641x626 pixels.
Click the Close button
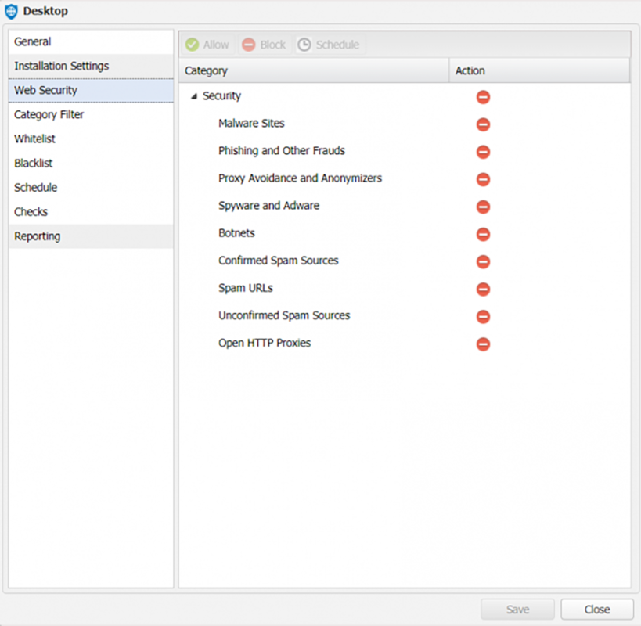597,610
